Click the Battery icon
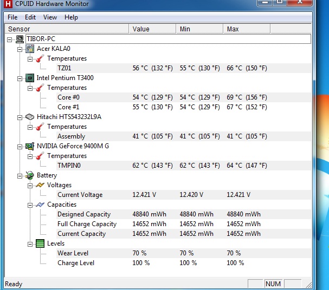This screenshot has height=290, width=329. coord(30,175)
